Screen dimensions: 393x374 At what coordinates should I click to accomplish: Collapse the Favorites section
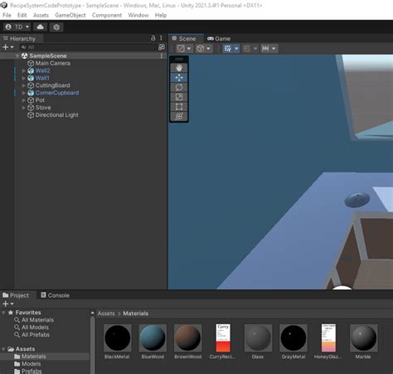pos(3,313)
